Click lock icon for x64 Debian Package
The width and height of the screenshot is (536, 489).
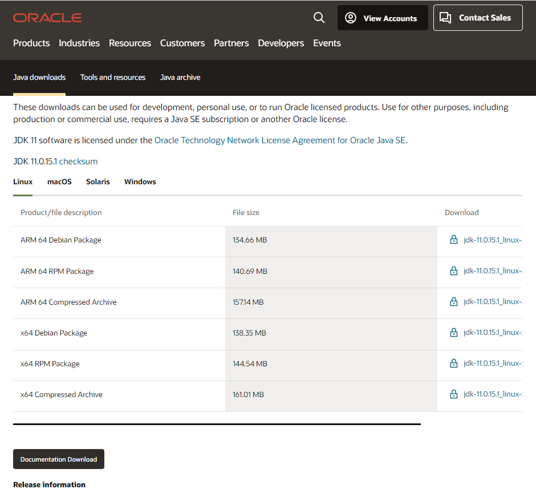point(454,333)
